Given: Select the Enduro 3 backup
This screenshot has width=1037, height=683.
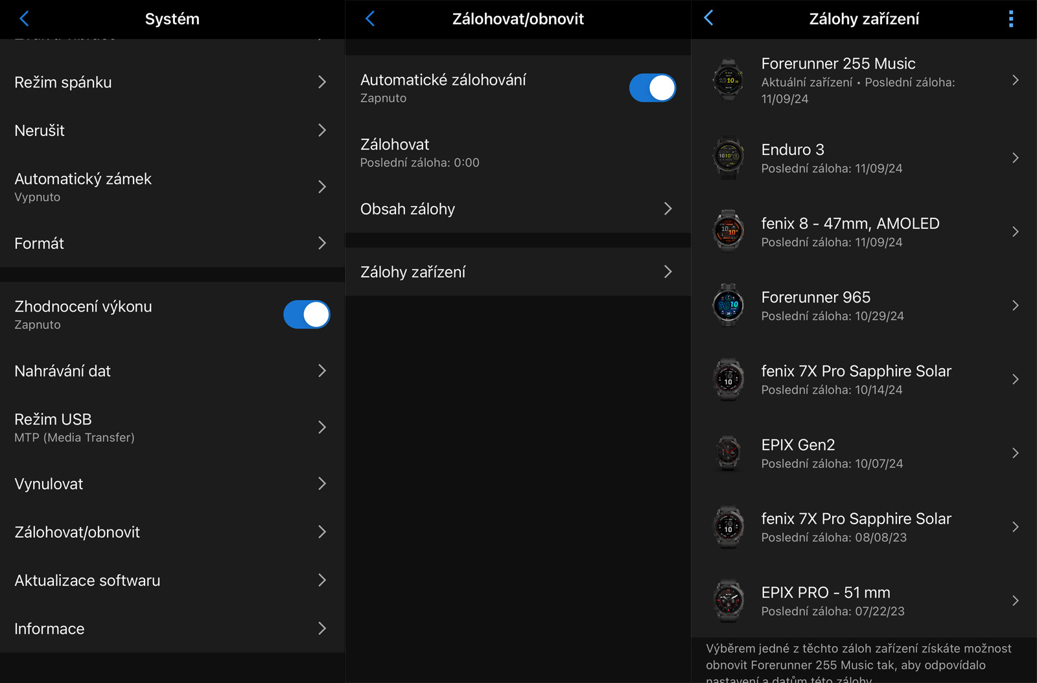Looking at the screenshot, I should (864, 157).
